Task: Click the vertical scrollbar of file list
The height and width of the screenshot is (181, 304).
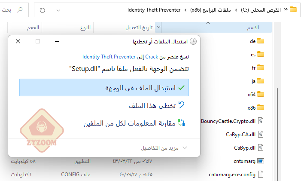Action: point(277,134)
